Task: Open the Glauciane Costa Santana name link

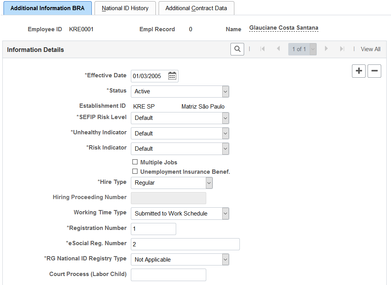Action: click(284, 28)
